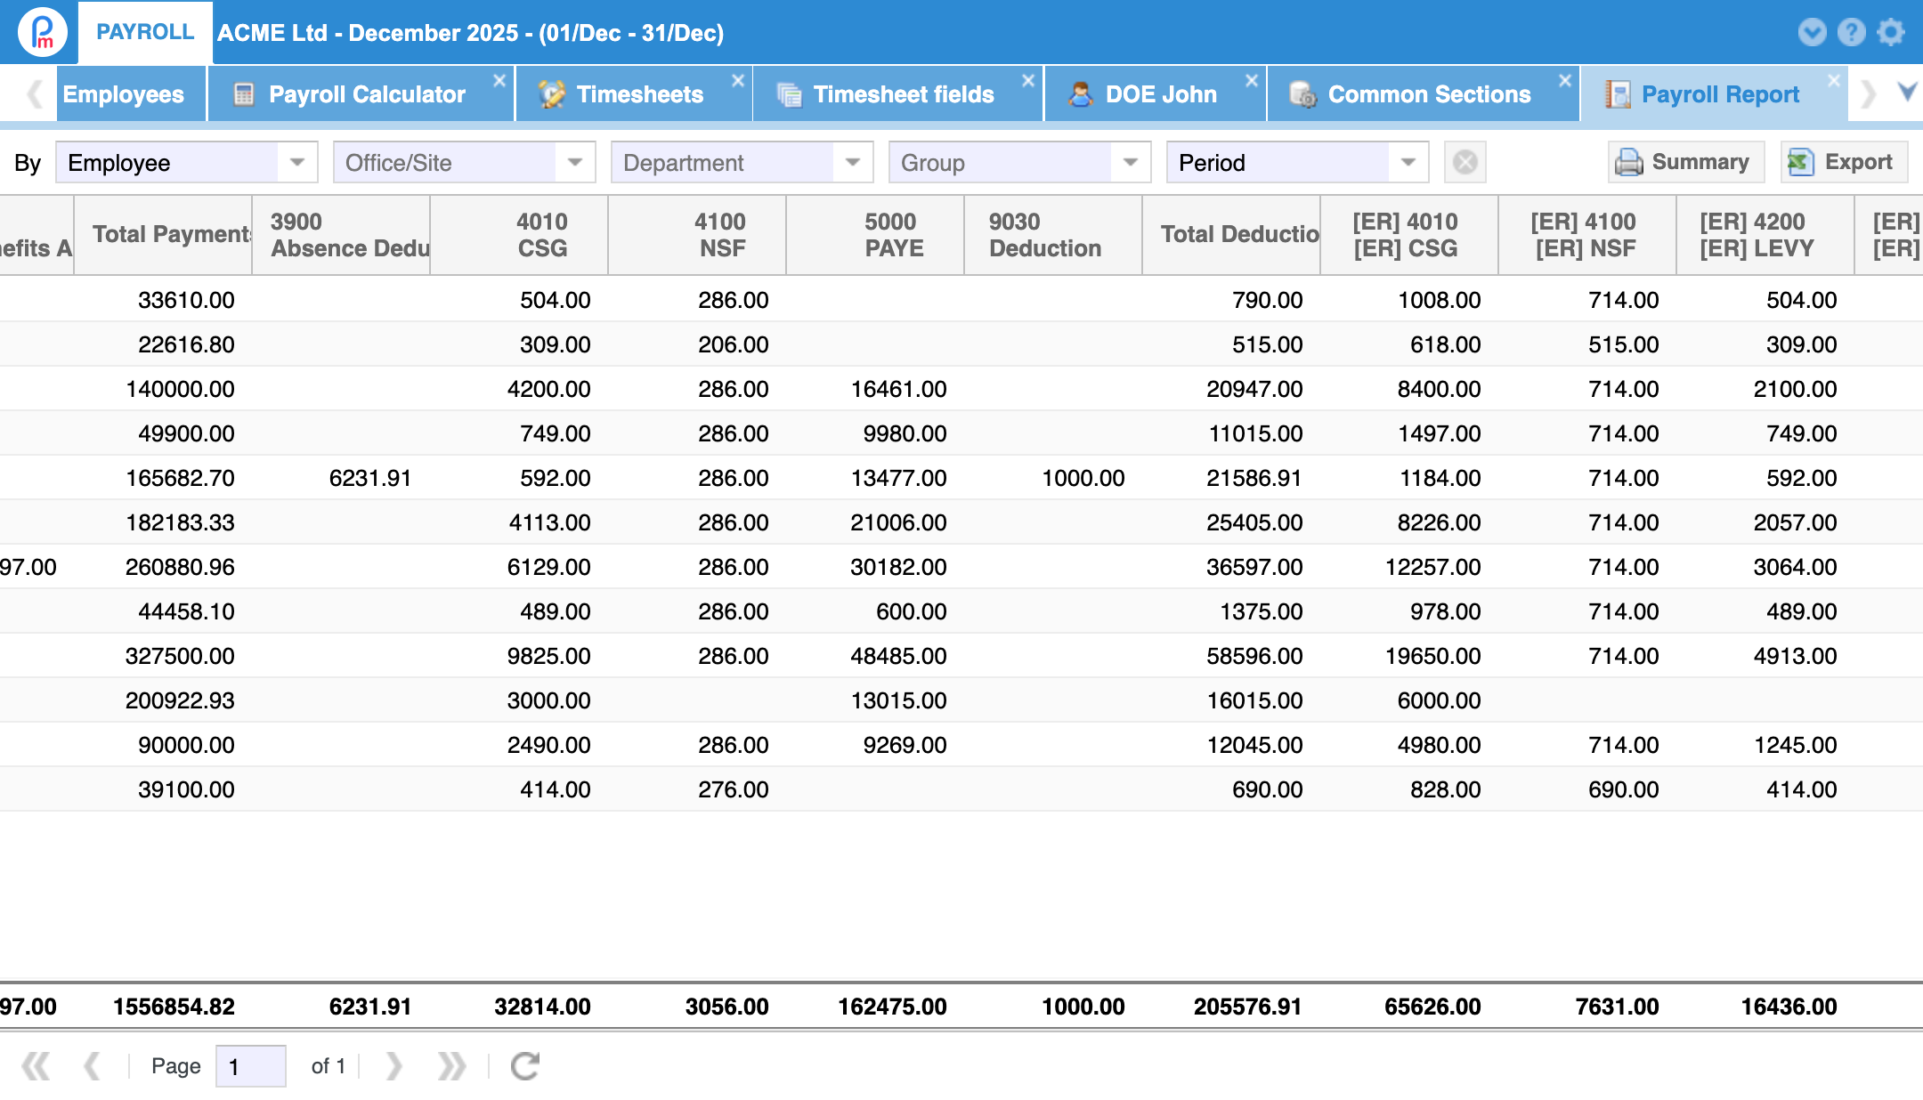Sort by Total Payments column header
This screenshot has width=1923, height=1100.
pyautogui.click(x=163, y=235)
